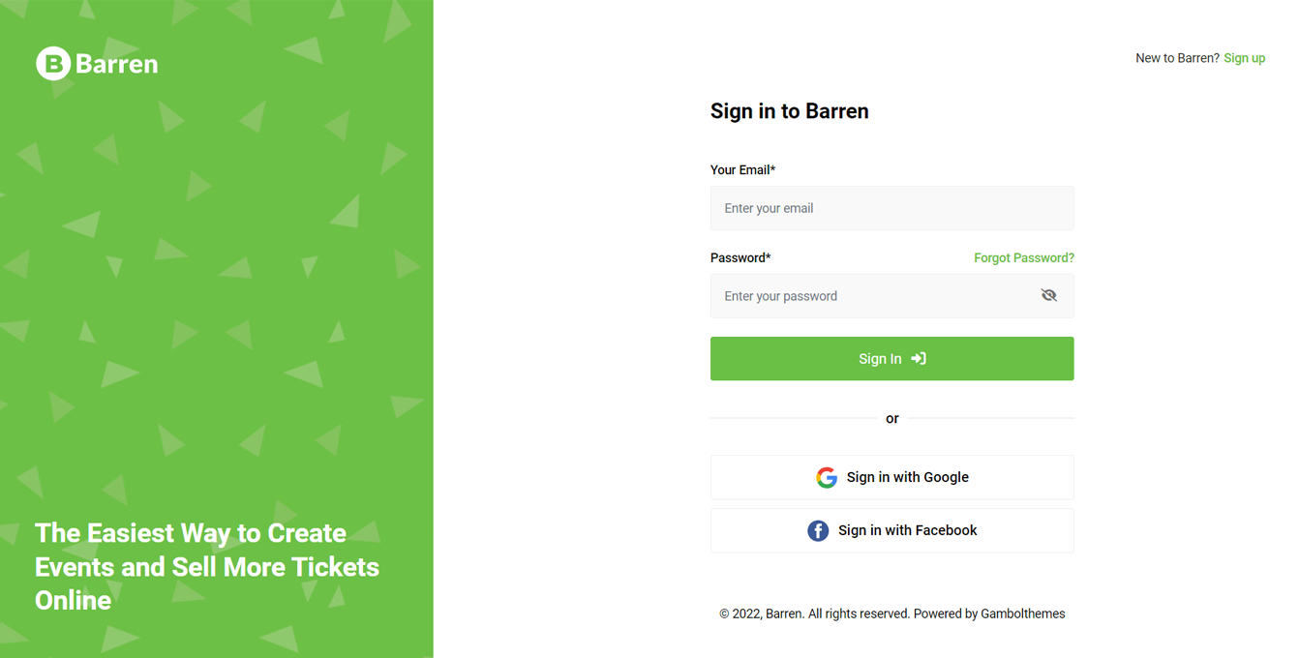Click the Facebook f logo icon
Image resolution: width=1299 pixels, height=658 pixels.
(x=818, y=530)
